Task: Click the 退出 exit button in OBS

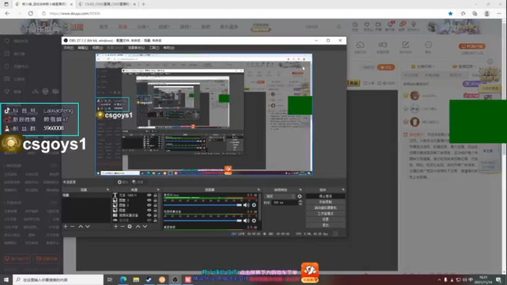Action: [x=325, y=225]
